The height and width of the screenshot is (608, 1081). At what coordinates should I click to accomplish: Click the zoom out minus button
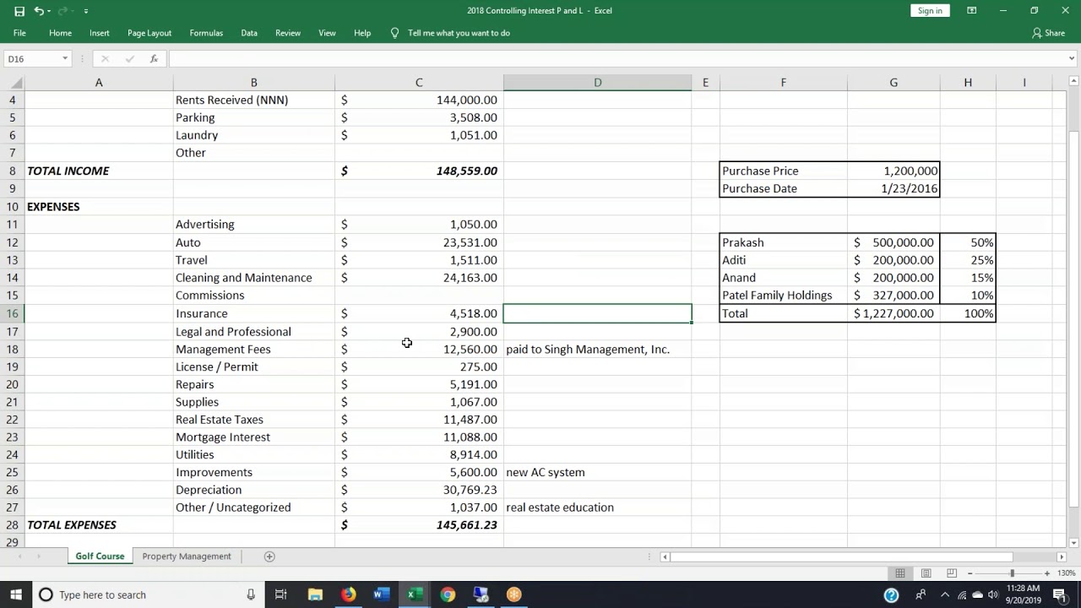coord(970,573)
